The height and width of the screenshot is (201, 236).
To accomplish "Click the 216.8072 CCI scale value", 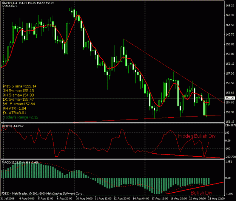I will coord(230,125).
